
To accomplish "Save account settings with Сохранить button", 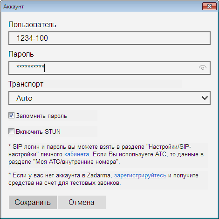I will (x=33, y=202).
